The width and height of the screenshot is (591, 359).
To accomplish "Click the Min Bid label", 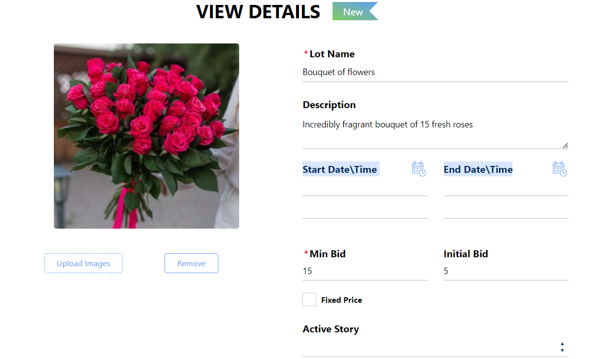I will [328, 254].
